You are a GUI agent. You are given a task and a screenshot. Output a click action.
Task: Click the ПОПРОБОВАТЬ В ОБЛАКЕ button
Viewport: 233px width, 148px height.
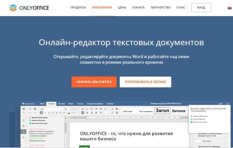pyautogui.click(x=145, y=82)
